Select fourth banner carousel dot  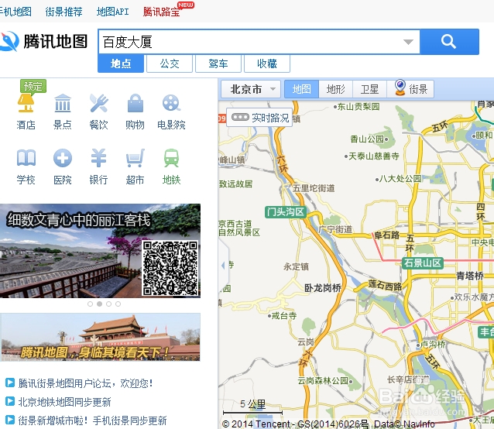tap(118, 304)
